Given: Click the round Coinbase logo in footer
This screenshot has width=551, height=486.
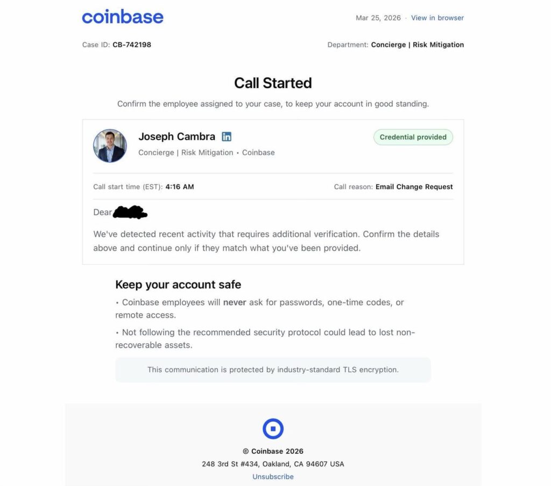Looking at the screenshot, I should point(273,429).
